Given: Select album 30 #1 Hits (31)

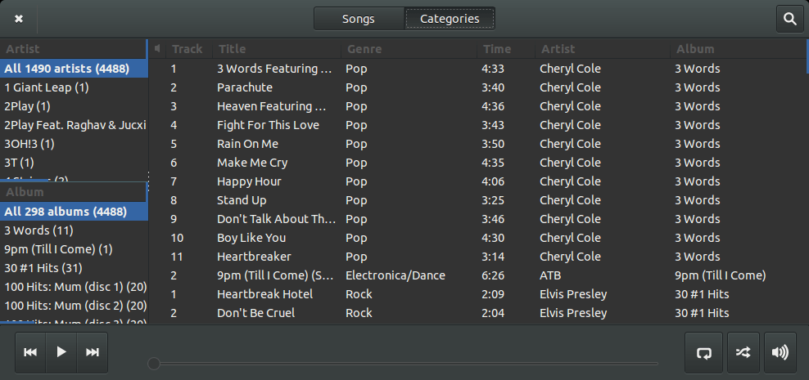Looking at the screenshot, I should tap(74, 268).
